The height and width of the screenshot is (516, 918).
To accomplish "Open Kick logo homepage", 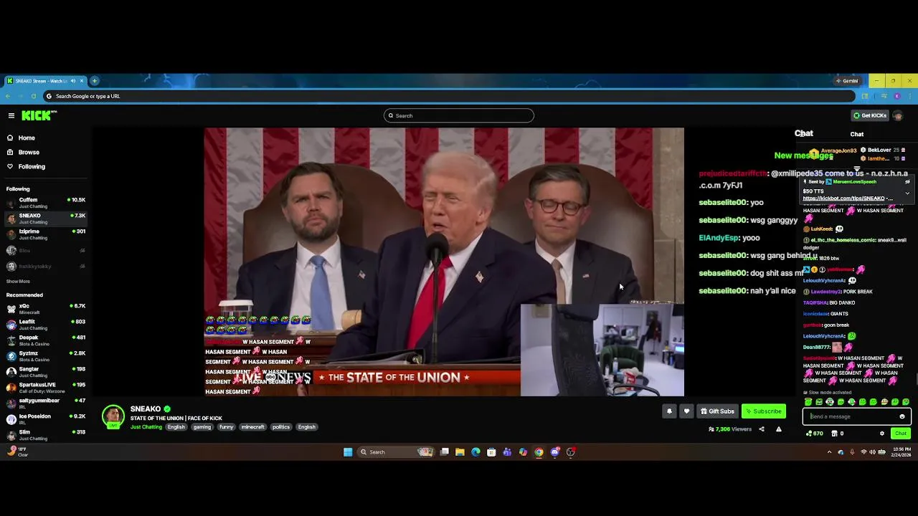I will 39,115.
